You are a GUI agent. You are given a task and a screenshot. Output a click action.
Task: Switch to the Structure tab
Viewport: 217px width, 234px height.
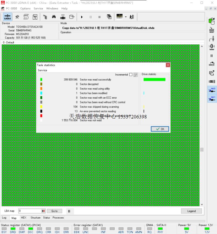coord(35,218)
